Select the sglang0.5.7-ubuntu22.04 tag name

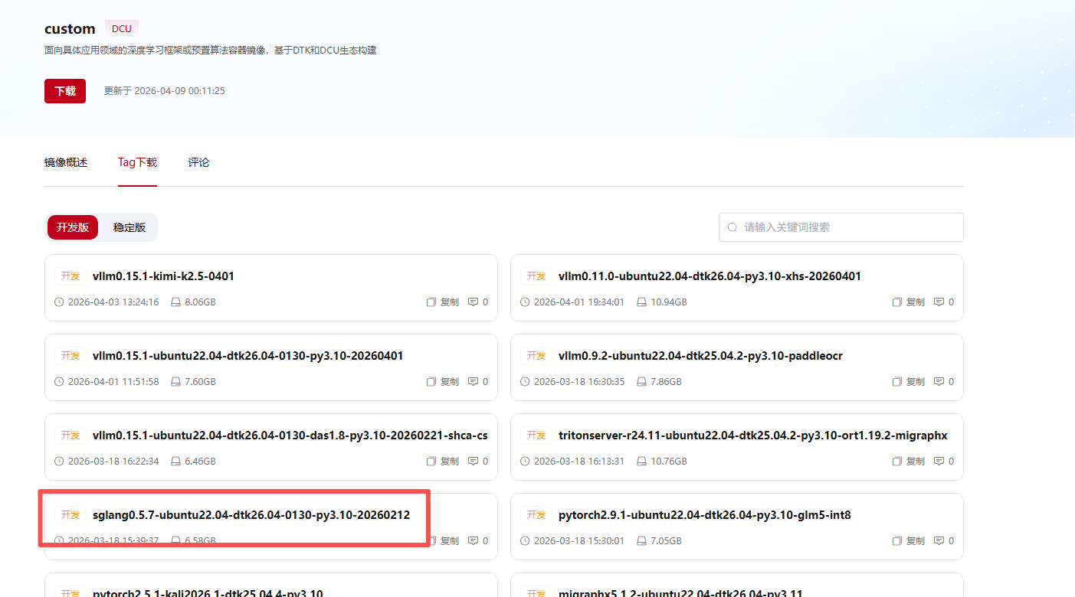click(251, 515)
